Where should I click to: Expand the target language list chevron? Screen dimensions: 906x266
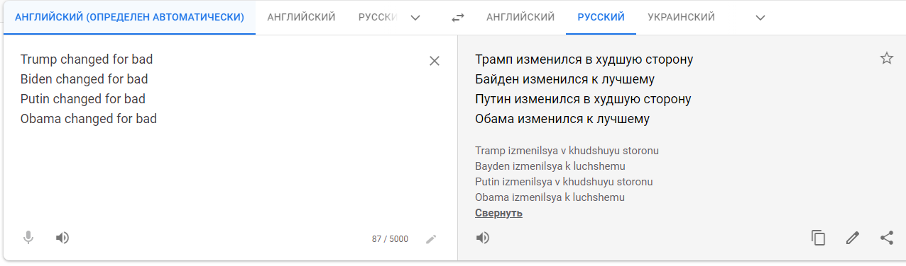760,18
